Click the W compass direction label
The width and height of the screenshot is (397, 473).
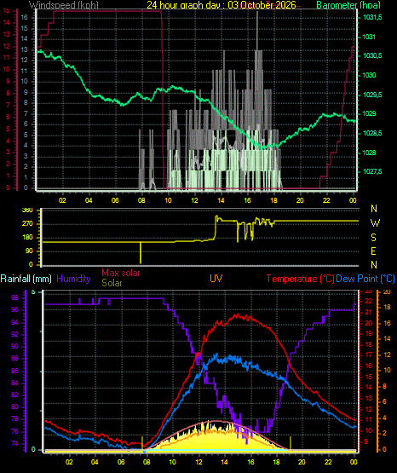click(375, 223)
